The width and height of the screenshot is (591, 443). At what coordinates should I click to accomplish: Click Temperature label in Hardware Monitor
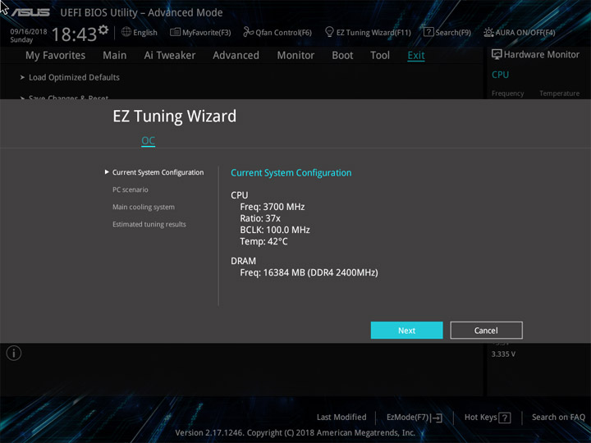click(x=559, y=94)
